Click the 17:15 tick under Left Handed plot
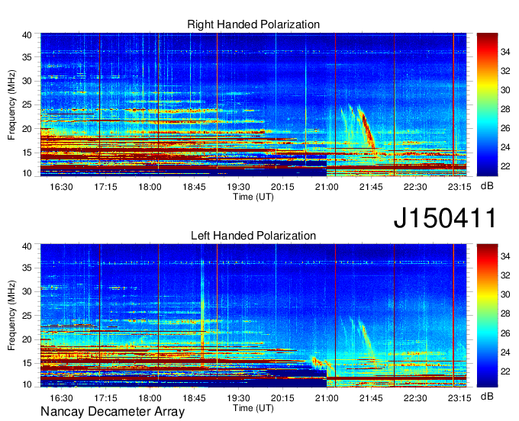The width and height of the screenshot is (519, 421). point(105,398)
